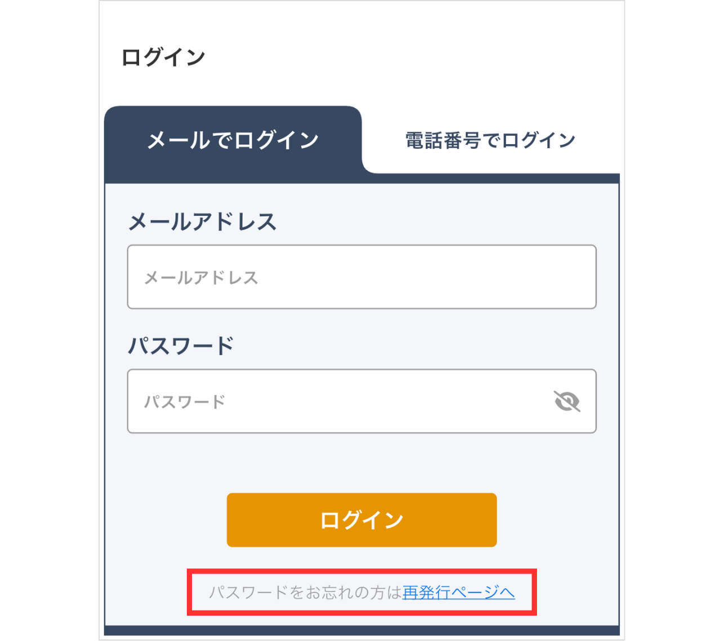
Task: Log in with phone number tab
Action: [x=490, y=140]
